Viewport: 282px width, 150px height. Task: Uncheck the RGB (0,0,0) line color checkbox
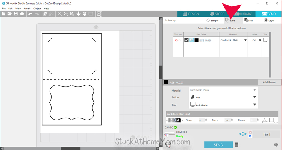point(186,41)
